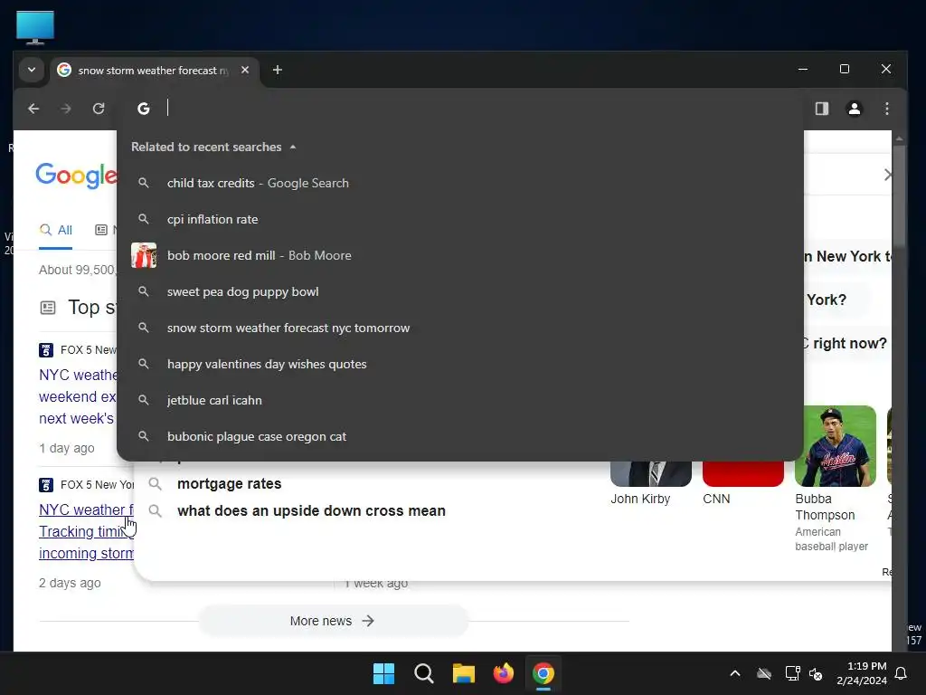Show hidden system tray icons
The image size is (926, 695).
735,673
